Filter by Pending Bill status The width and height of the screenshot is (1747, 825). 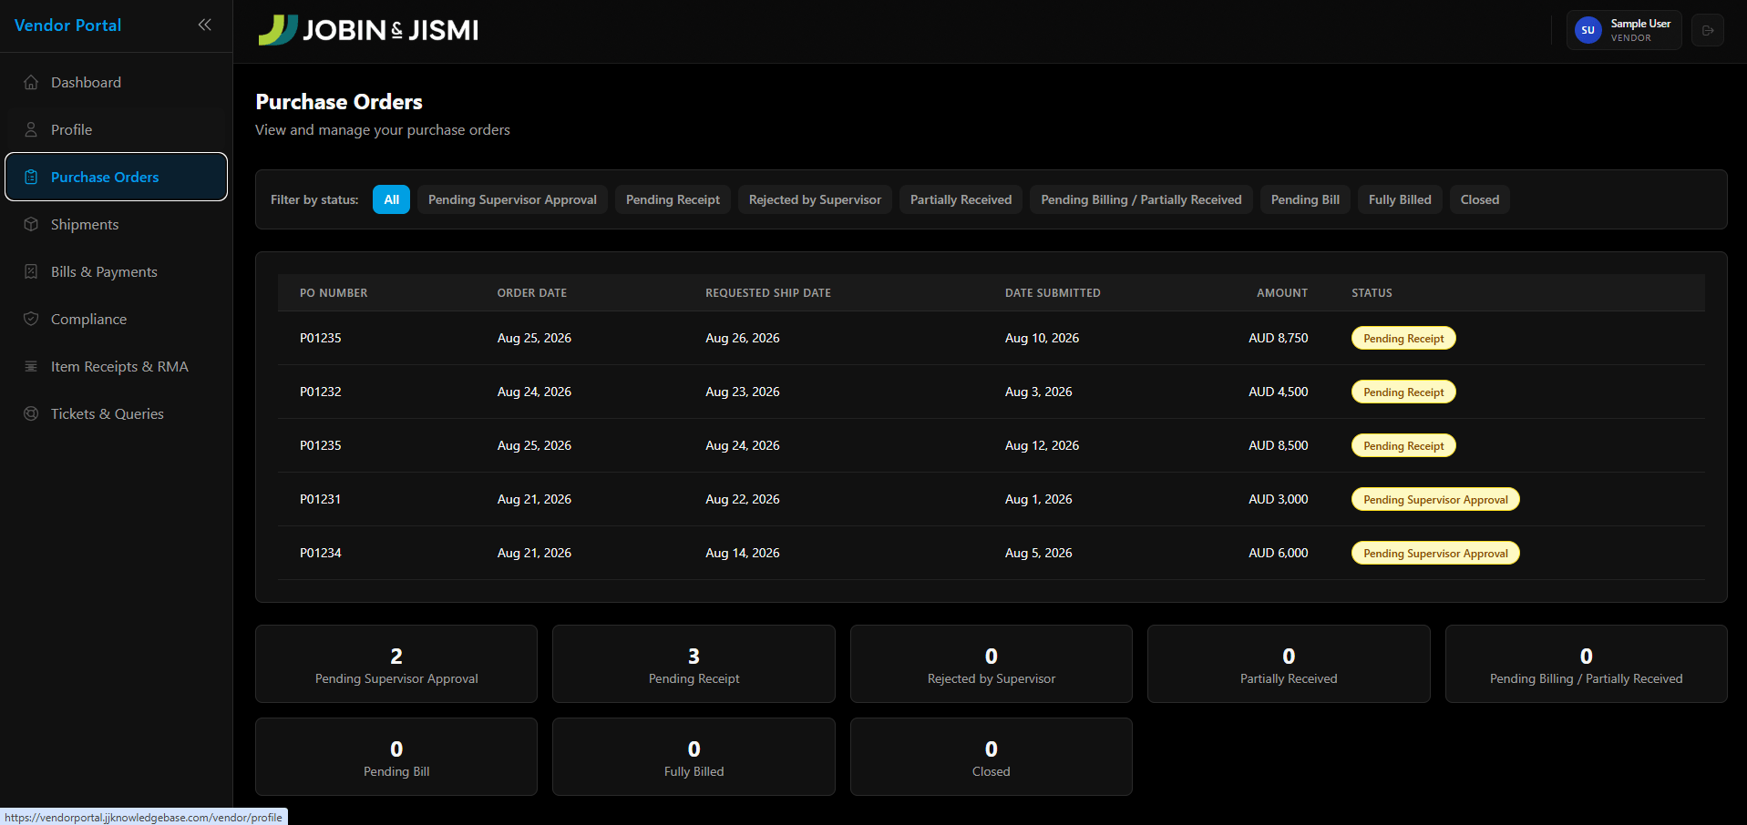1305,199
